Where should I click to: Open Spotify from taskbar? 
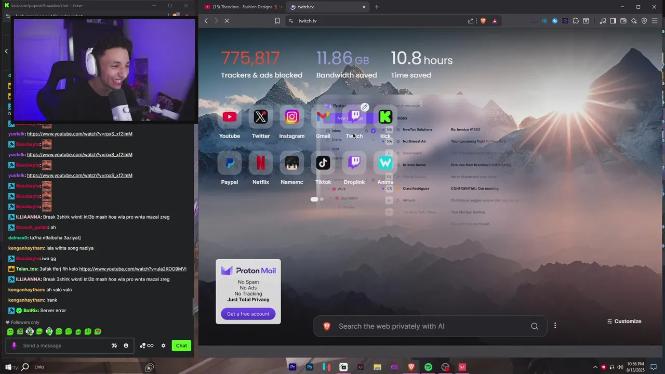point(428,367)
